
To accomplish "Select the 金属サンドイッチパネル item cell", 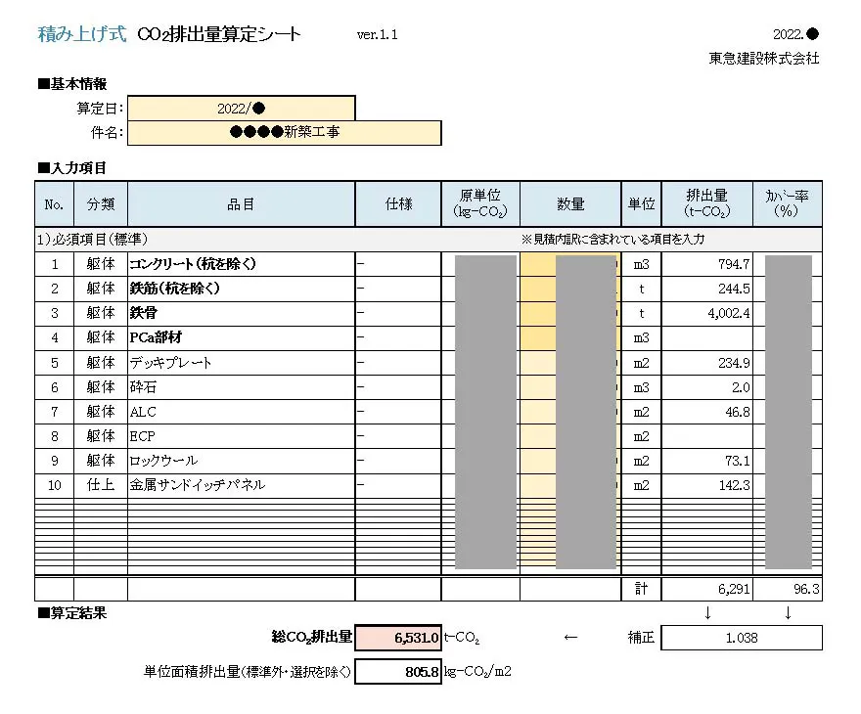I will [241, 486].
